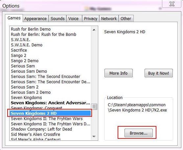Go to the Network tab
Viewport: 183px width, 150px height.
[109, 18]
